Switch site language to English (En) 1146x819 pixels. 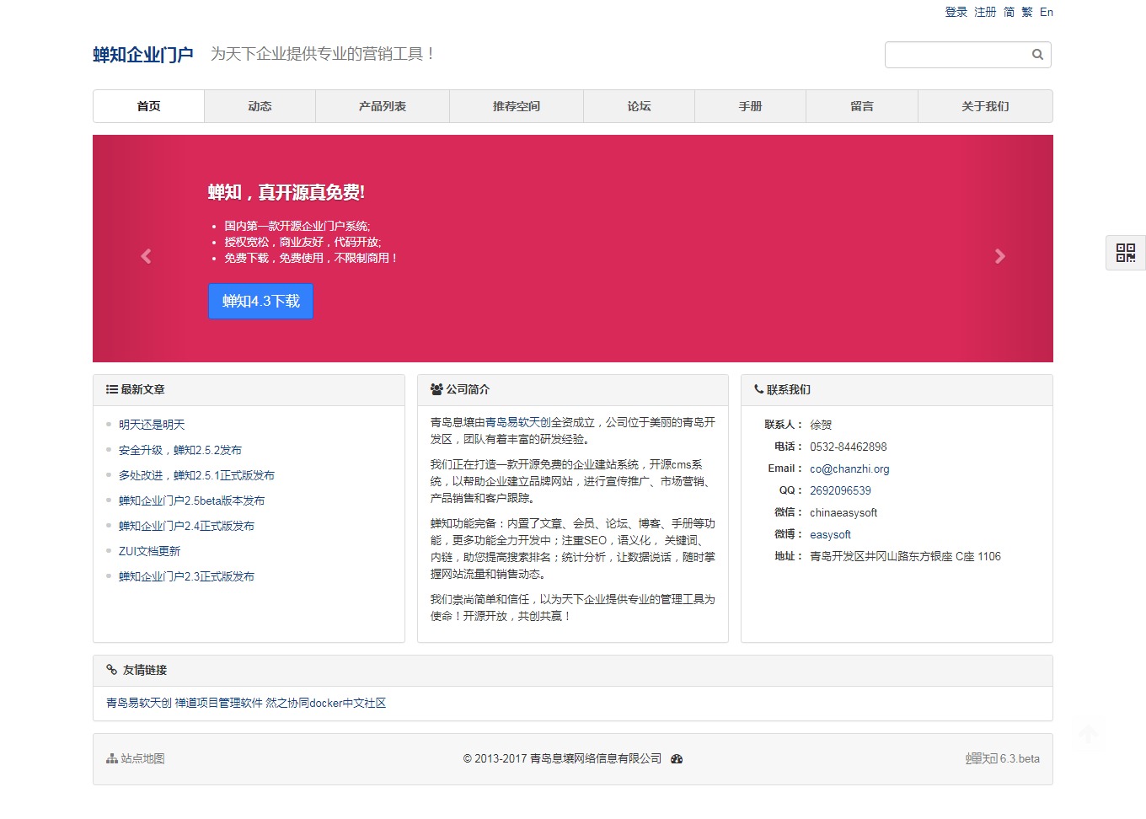[1047, 12]
